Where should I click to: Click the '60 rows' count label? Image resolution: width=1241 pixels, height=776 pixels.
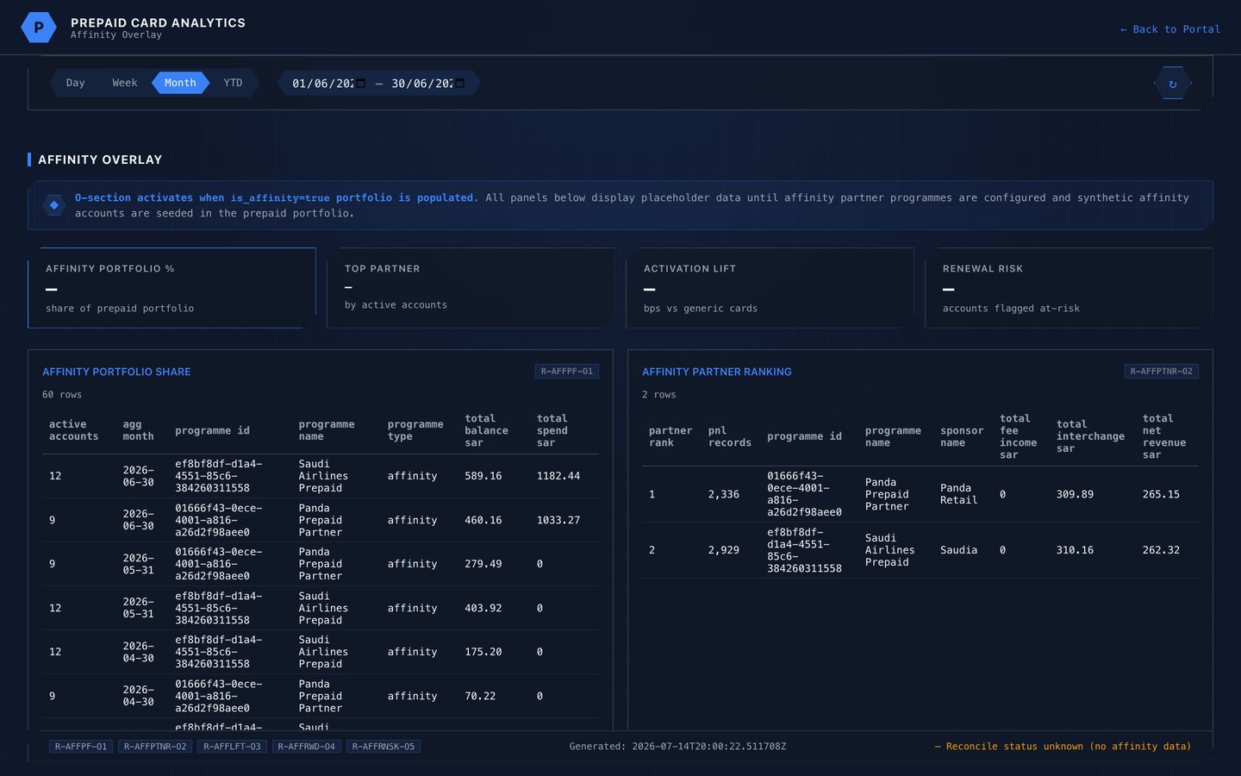pyautogui.click(x=62, y=395)
